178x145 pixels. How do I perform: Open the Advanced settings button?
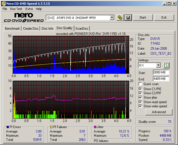pos(159,112)
